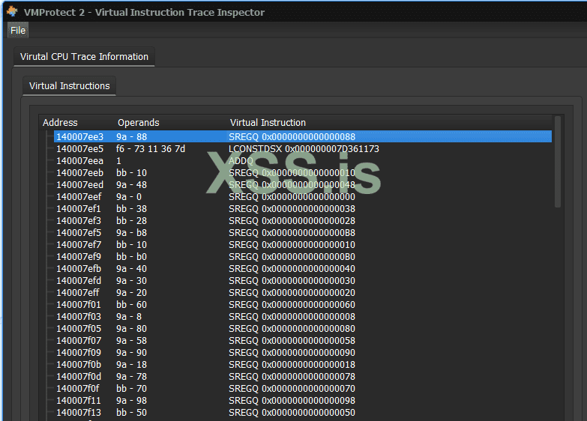587x421 pixels.
Task: Click the vertical scrollbar thumb of the instruction list
Action: point(558,162)
